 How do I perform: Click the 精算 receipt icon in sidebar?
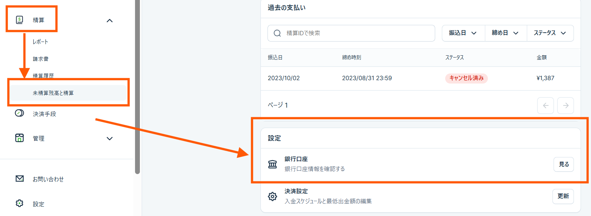tap(20, 20)
